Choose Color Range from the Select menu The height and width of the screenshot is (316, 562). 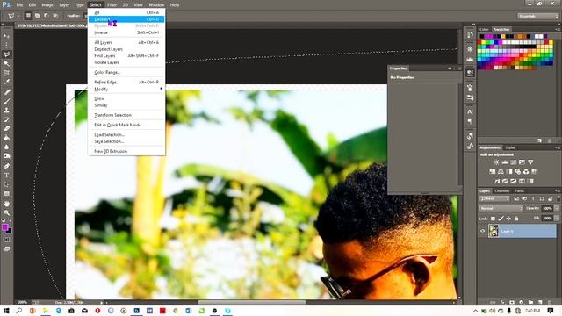[126, 72]
